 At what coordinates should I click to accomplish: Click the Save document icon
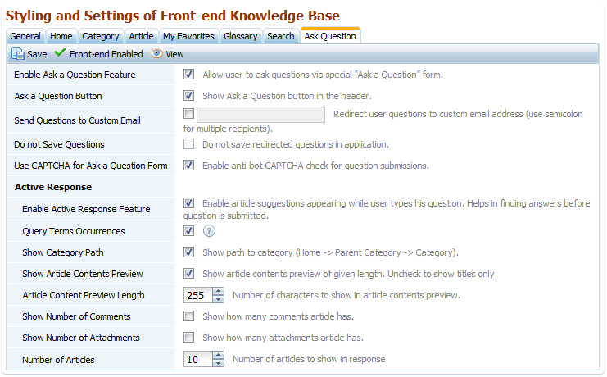tap(18, 53)
